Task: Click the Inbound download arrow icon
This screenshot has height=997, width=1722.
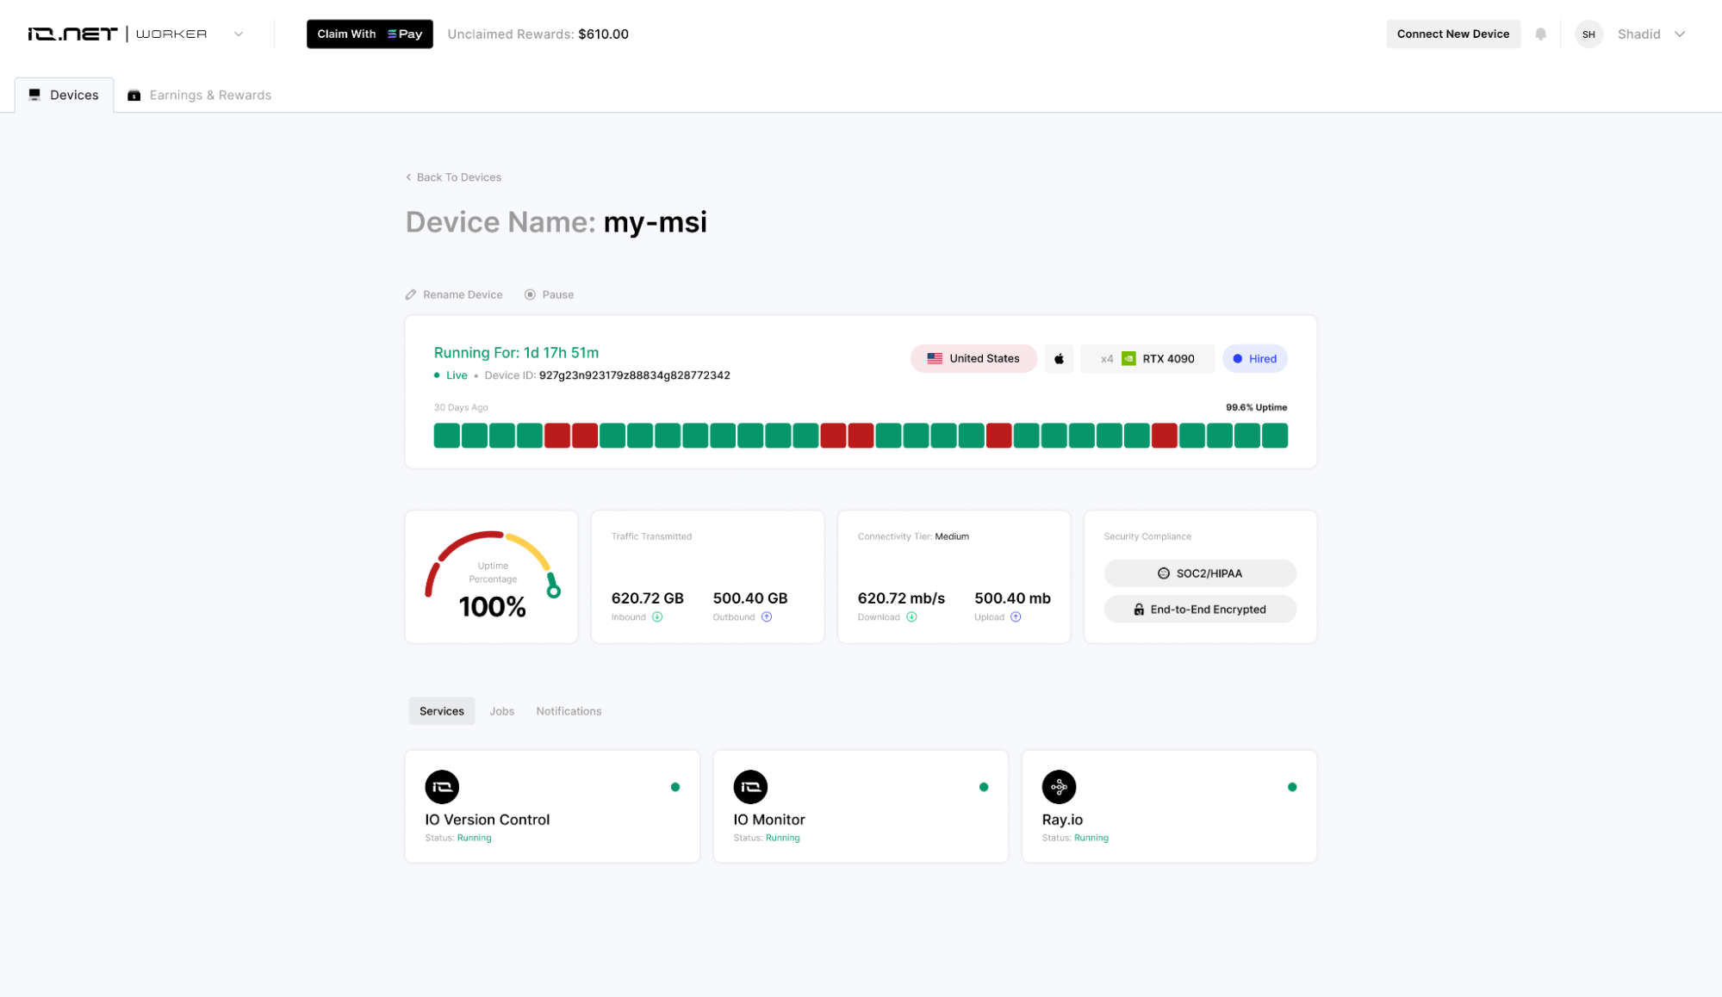Action: point(657,617)
